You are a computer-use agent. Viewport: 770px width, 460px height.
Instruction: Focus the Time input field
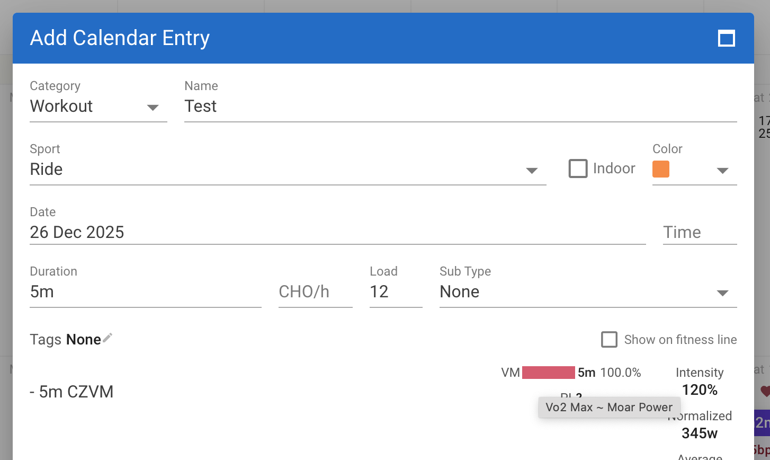click(699, 233)
